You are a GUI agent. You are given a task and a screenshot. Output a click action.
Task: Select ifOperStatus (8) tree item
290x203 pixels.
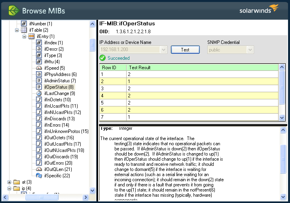pyautogui.click(x=59, y=87)
